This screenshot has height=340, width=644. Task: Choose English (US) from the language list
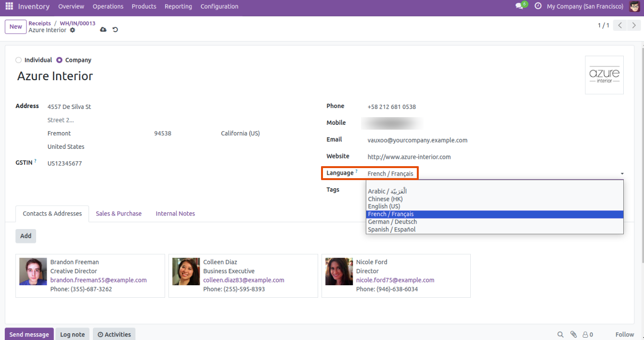click(495, 206)
